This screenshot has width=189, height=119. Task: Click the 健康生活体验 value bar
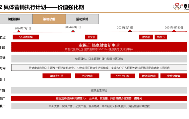click(x=99, y=90)
